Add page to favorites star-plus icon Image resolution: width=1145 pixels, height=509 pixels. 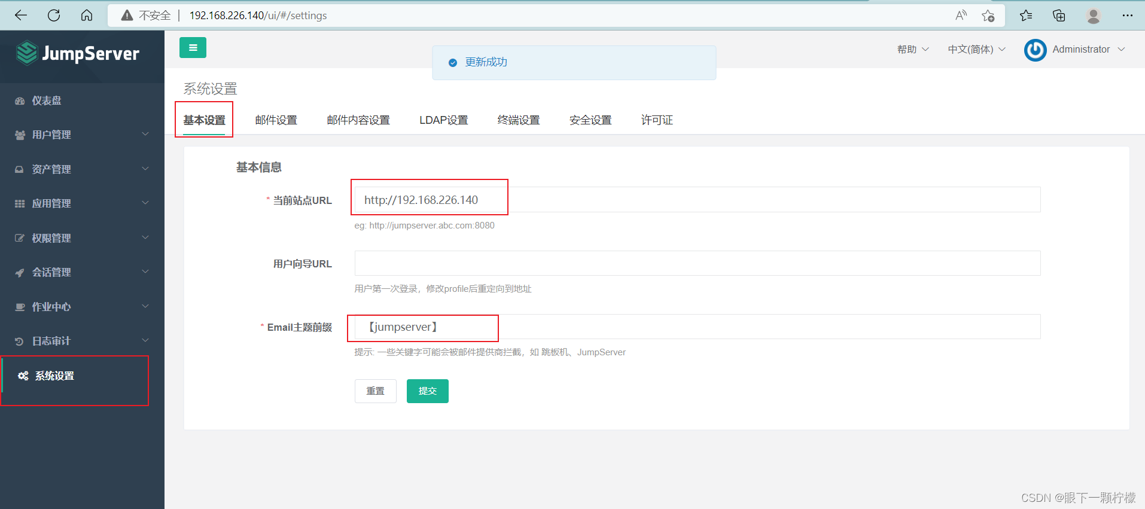click(988, 16)
